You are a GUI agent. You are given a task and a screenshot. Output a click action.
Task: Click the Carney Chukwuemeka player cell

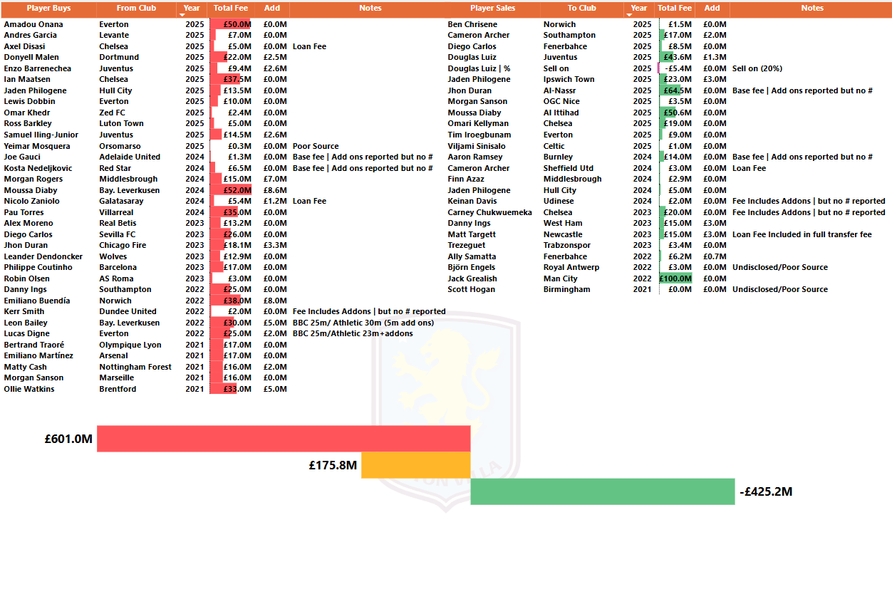pyautogui.click(x=490, y=212)
